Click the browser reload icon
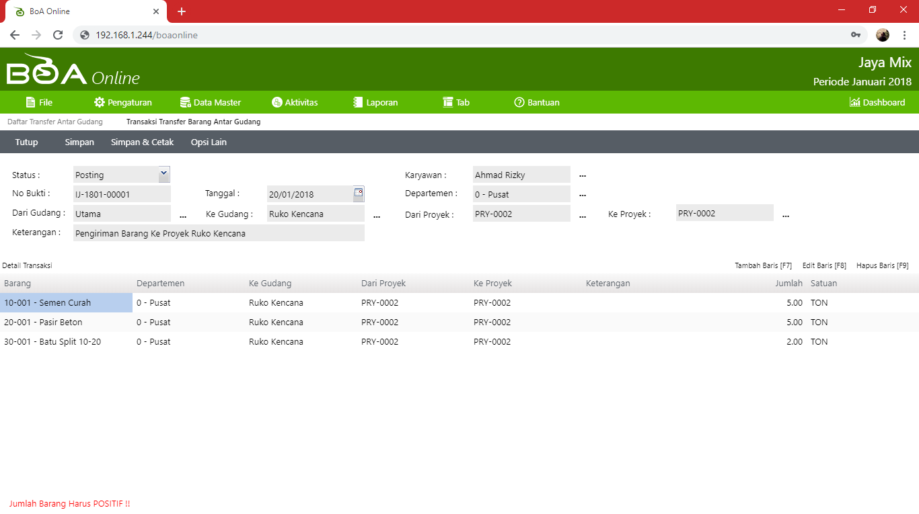This screenshot has width=919, height=514. pos(58,35)
